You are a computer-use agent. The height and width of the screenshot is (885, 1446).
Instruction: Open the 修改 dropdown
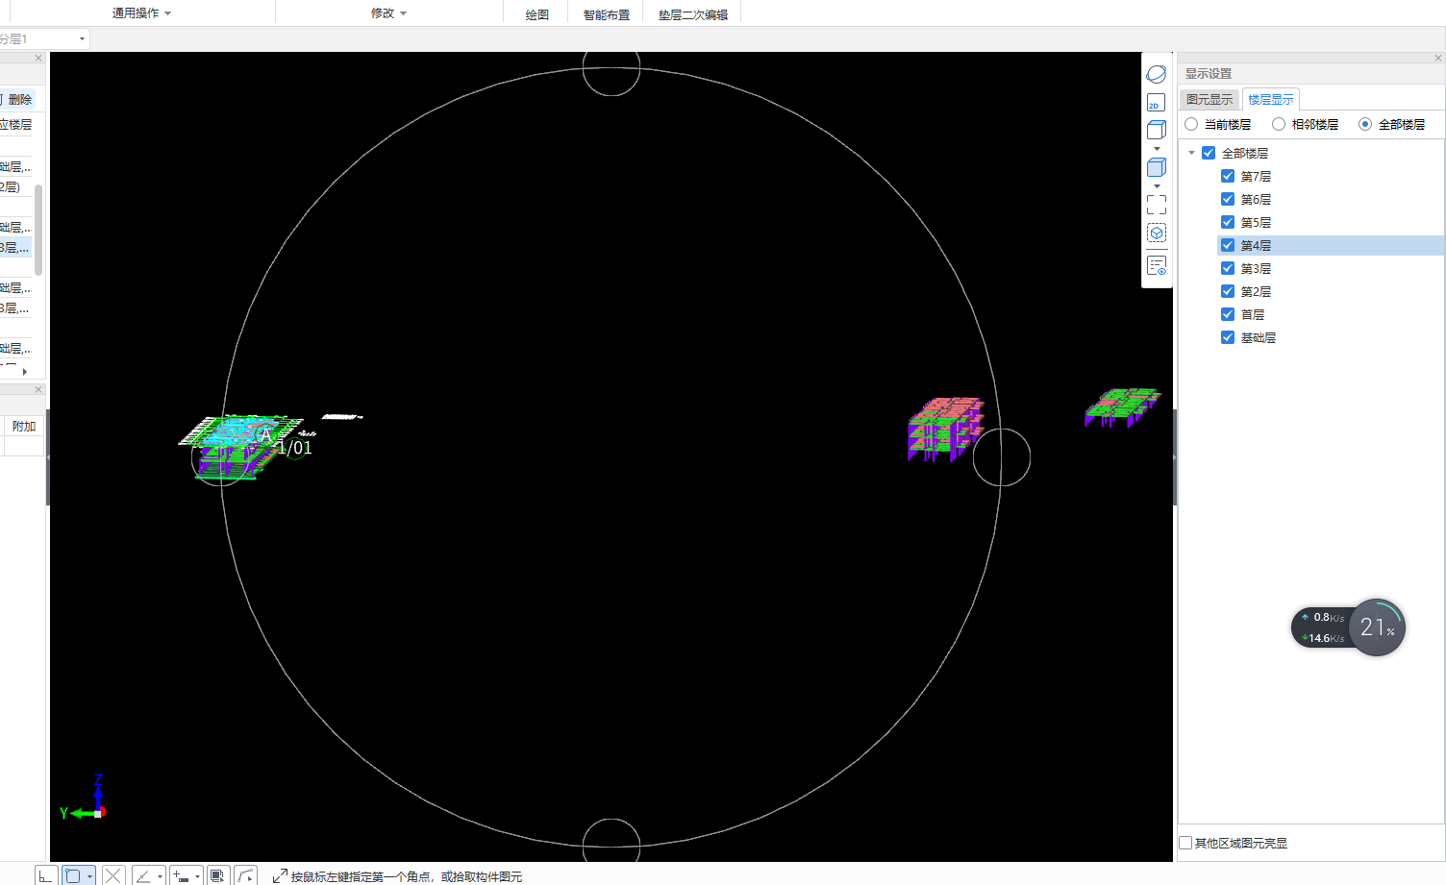[388, 13]
